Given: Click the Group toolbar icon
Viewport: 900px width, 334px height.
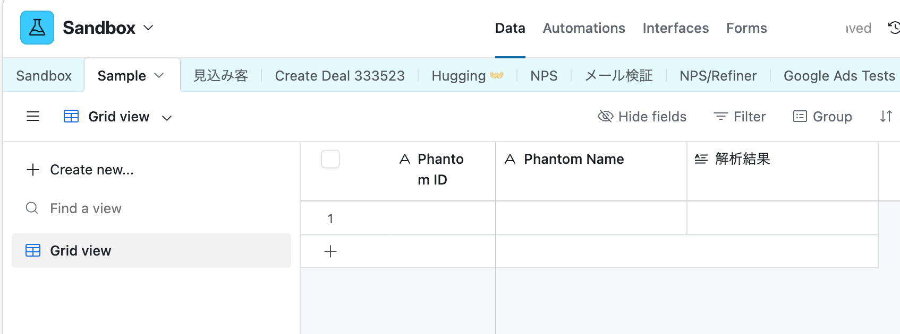Looking at the screenshot, I should click(800, 117).
